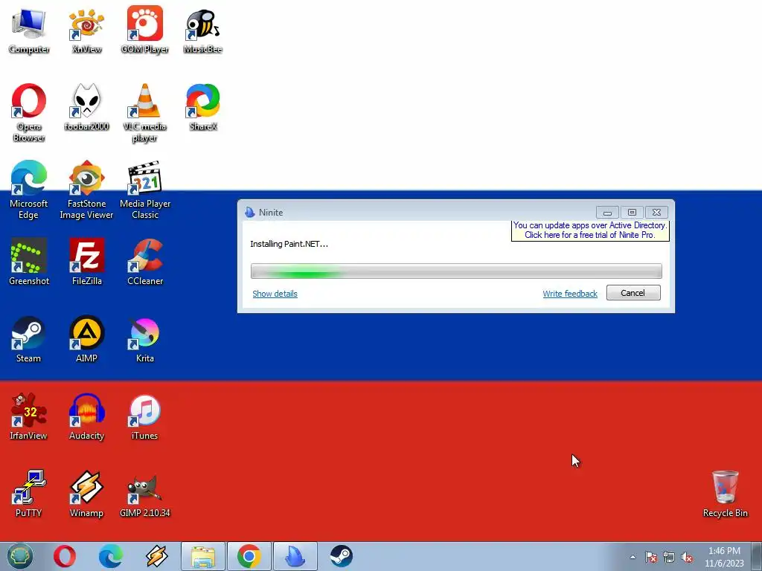Close the Ninite window
The height and width of the screenshot is (571, 762).
click(x=656, y=212)
